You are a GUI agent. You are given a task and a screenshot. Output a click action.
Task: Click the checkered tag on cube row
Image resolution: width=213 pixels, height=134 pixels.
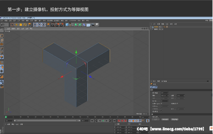click(167, 27)
